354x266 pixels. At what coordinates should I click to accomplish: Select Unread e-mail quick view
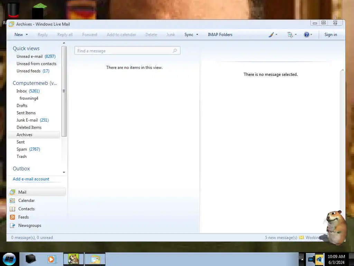coord(36,56)
